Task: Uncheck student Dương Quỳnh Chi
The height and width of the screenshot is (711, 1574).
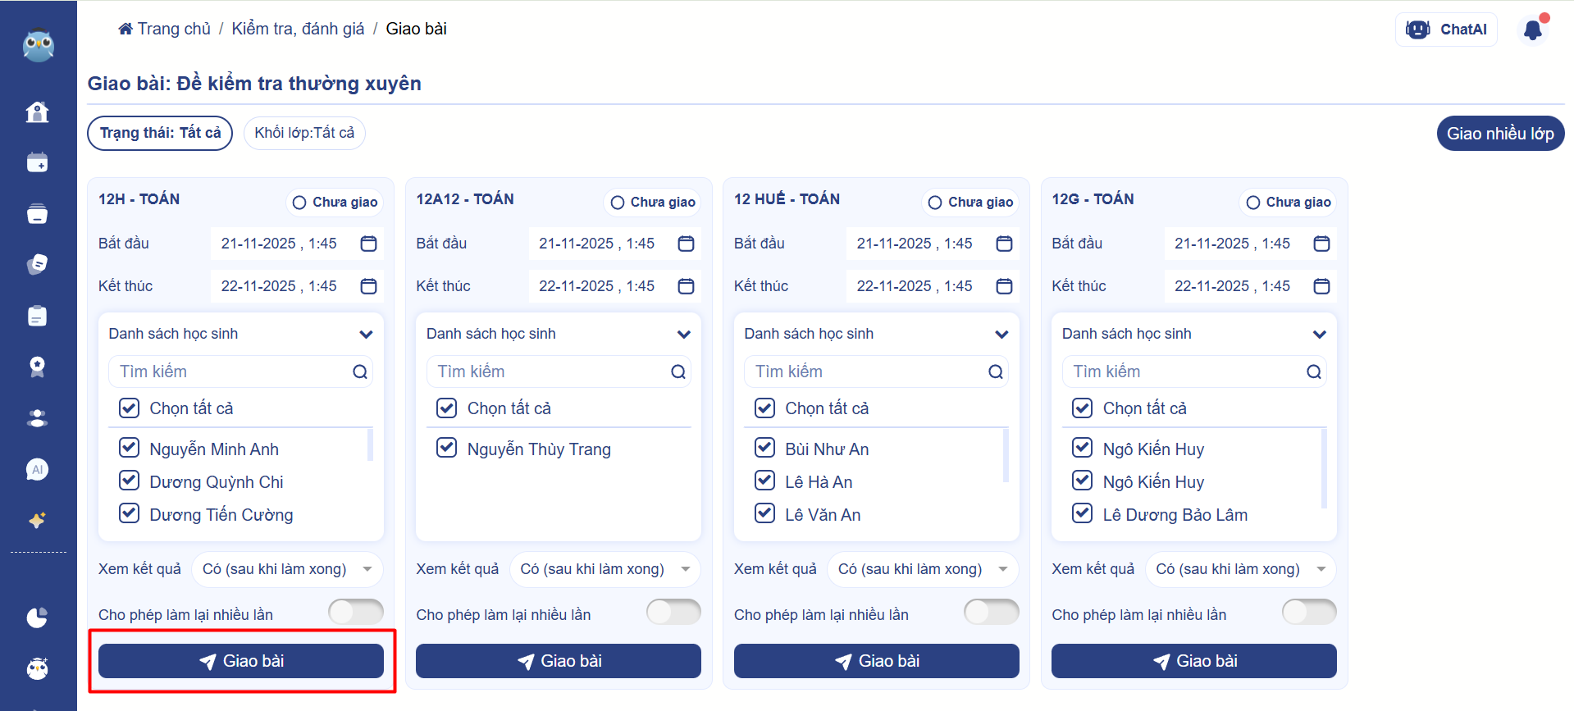Action: [x=130, y=481]
